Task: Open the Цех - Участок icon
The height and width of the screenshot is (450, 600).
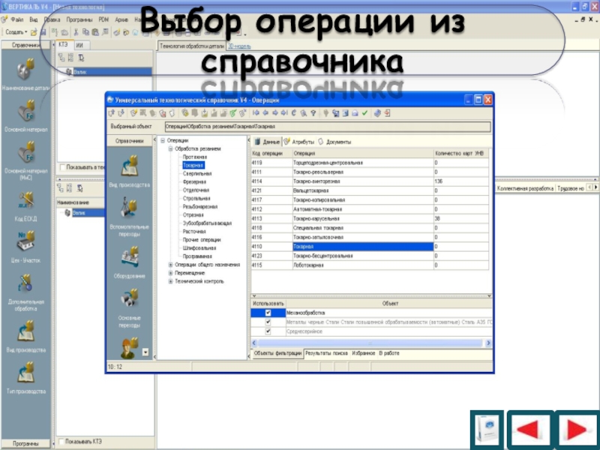Action: 26,241
